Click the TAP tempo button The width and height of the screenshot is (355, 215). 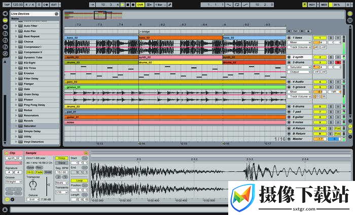pos(7,5)
